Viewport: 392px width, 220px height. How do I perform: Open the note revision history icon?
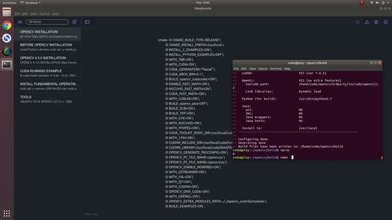358,22
